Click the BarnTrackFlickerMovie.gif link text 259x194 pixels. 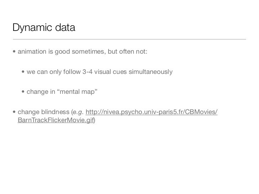pos(56,120)
